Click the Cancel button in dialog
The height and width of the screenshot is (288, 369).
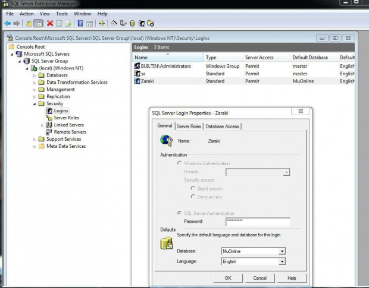pyautogui.click(x=260, y=278)
